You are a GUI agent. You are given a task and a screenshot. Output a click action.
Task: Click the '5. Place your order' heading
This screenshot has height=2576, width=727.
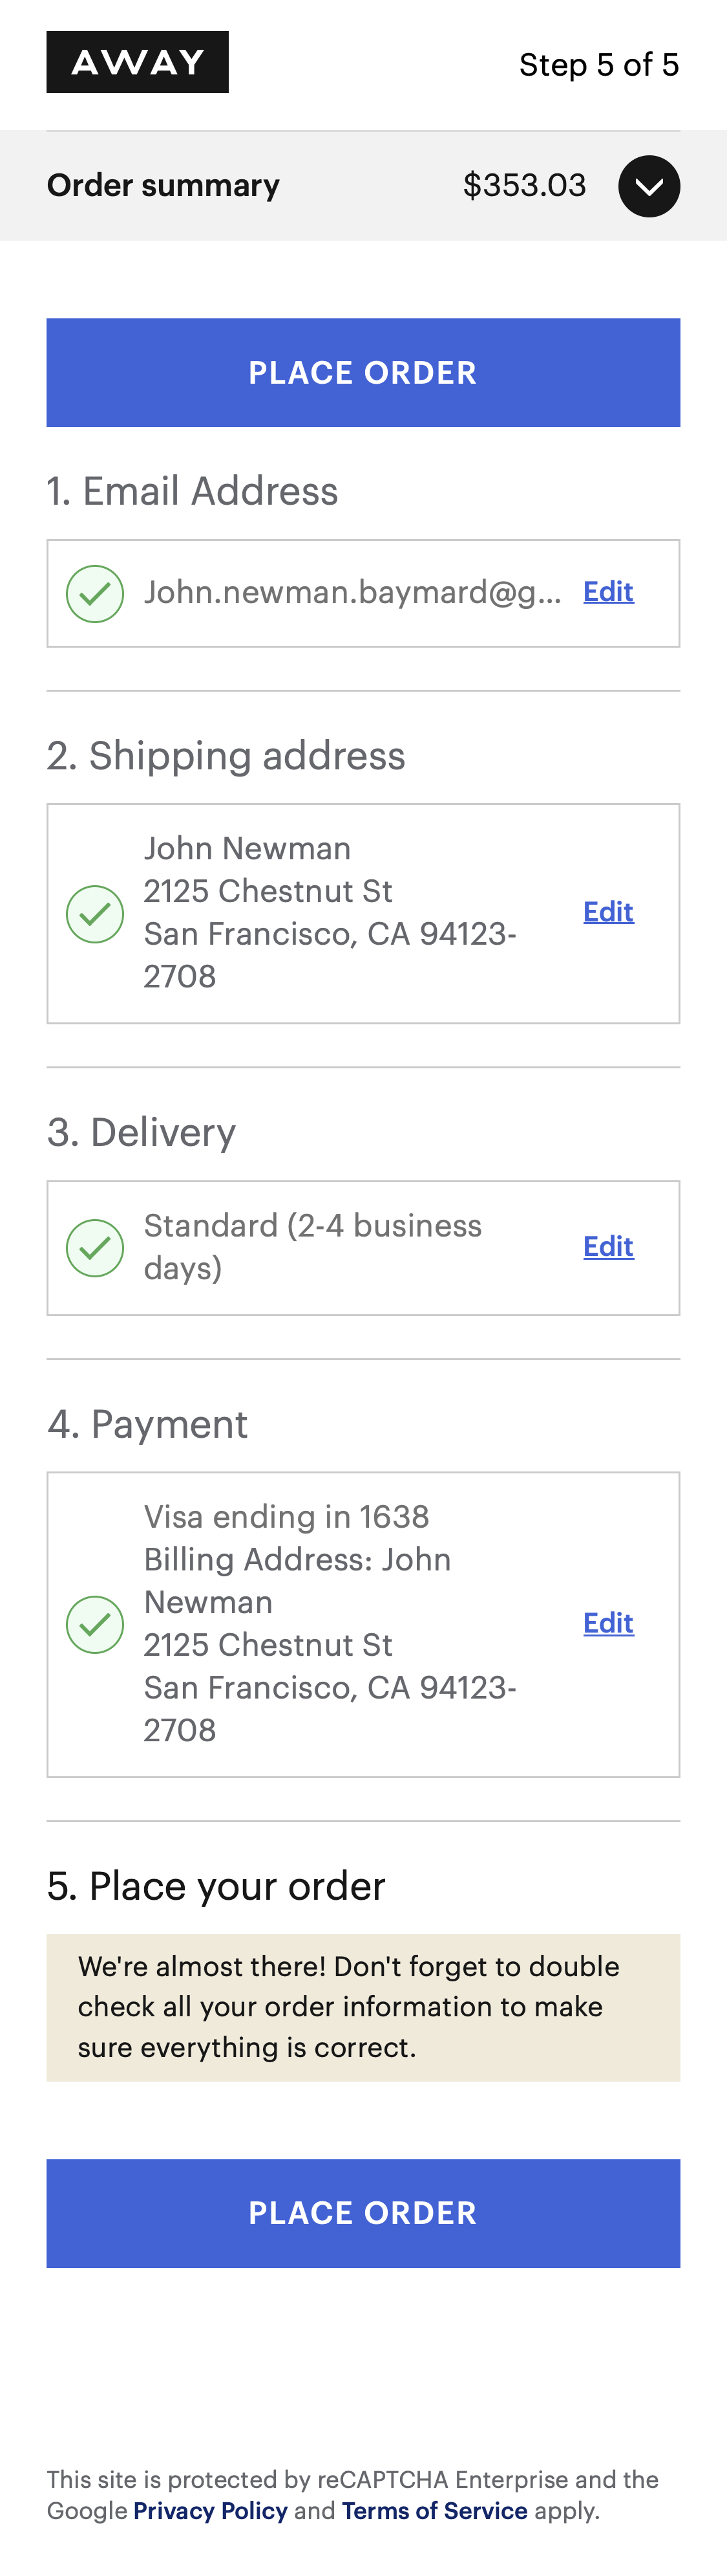pyautogui.click(x=216, y=1886)
